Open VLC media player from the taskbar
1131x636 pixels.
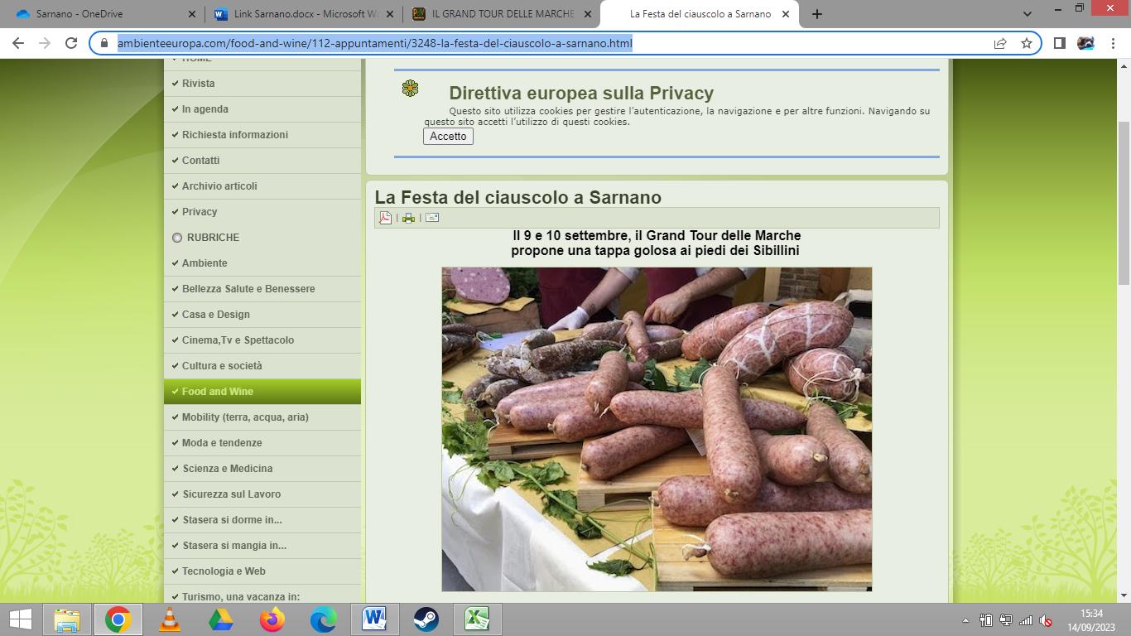[170, 619]
